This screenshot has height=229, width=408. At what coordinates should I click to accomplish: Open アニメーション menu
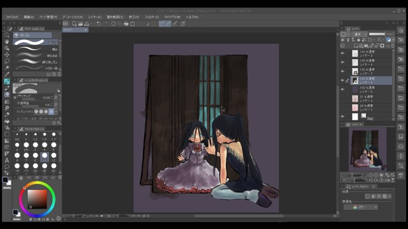[x=73, y=17]
